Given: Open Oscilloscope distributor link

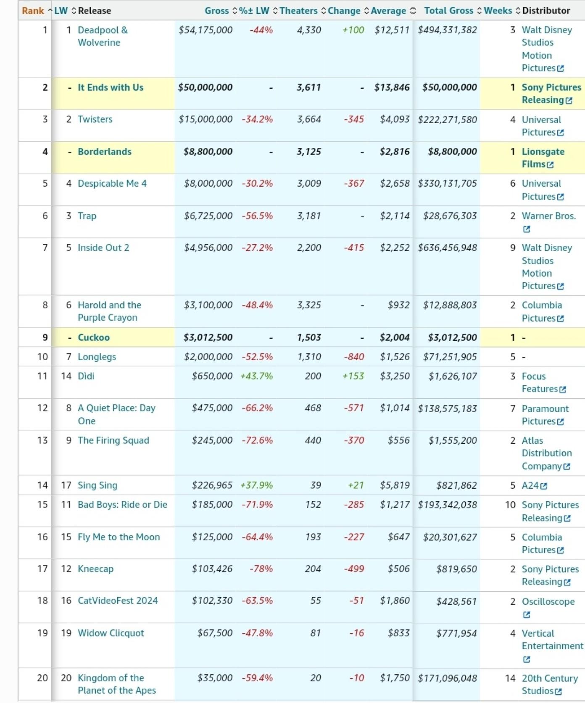Looking at the screenshot, I should coord(548,602).
